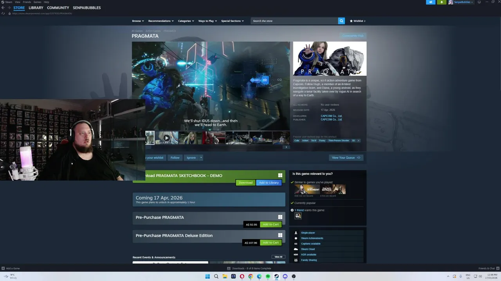
Task: Expand the Recommendations dropdown
Action: pos(160,21)
